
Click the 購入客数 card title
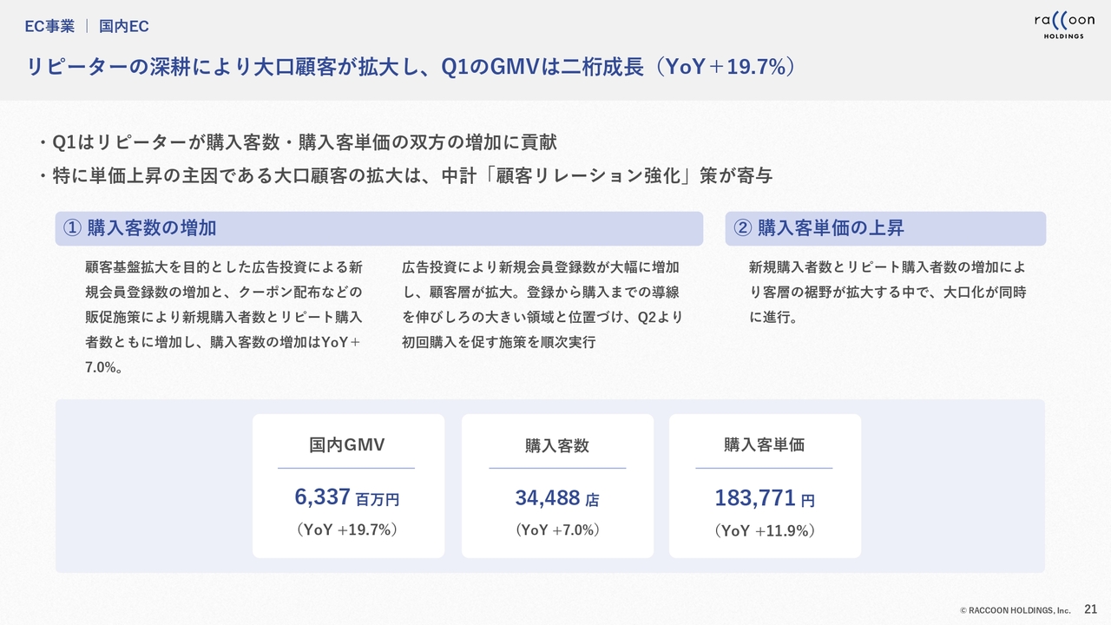(x=557, y=445)
